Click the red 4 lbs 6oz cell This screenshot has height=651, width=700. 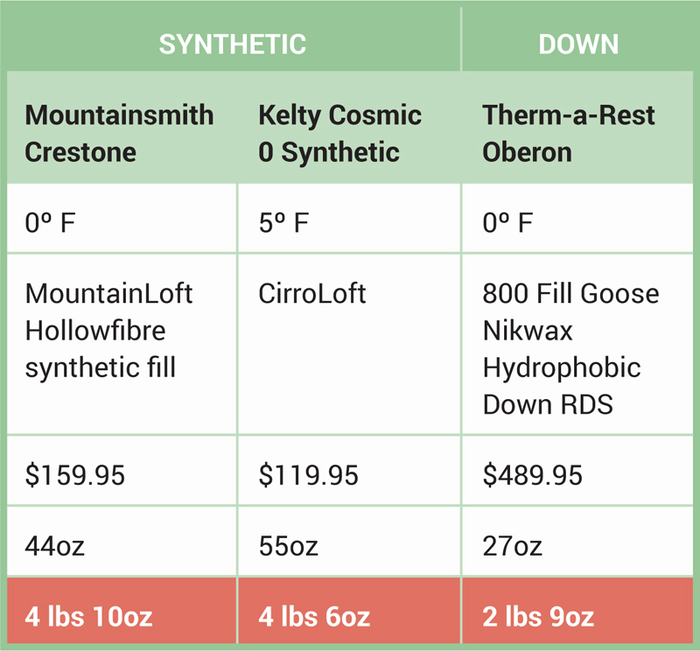(x=349, y=611)
